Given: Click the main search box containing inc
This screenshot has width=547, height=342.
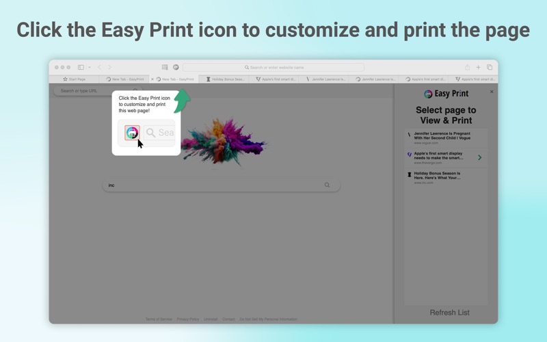Looking at the screenshot, I should point(221,185).
